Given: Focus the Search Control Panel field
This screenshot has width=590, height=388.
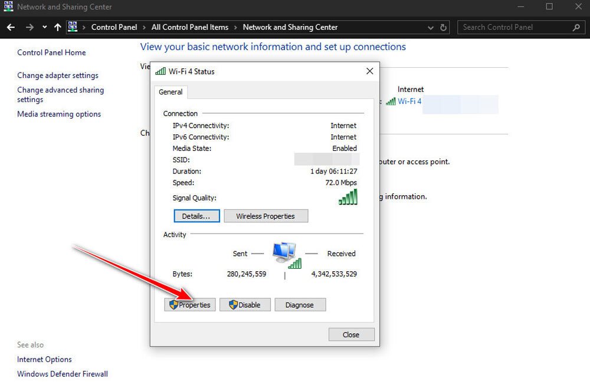Looking at the screenshot, I should point(521,27).
